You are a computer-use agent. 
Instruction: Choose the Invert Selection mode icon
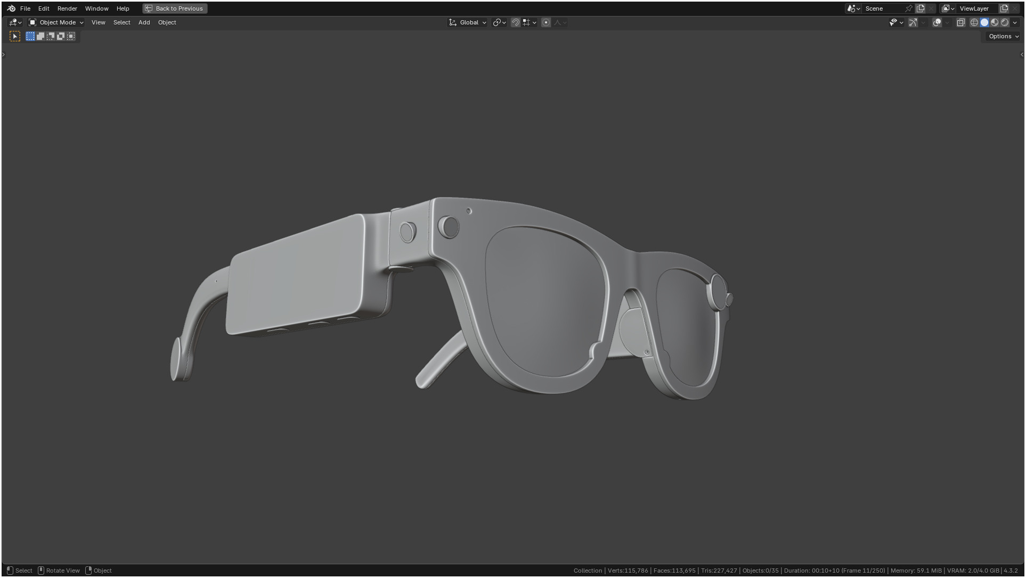[61, 36]
